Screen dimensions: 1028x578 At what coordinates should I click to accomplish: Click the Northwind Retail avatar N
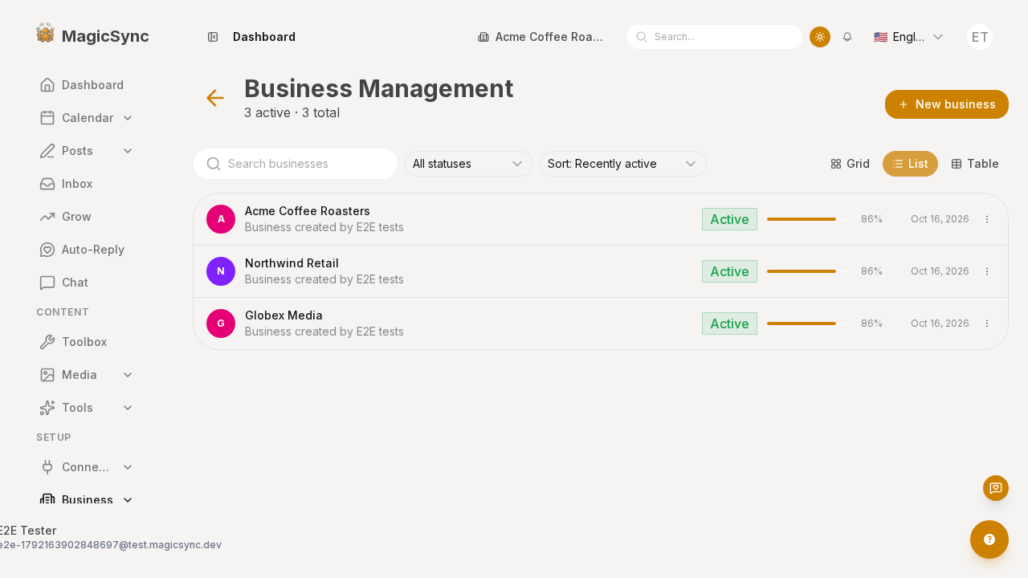tap(221, 271)
